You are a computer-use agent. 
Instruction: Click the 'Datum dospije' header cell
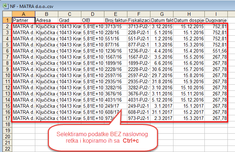pos(189,20)
